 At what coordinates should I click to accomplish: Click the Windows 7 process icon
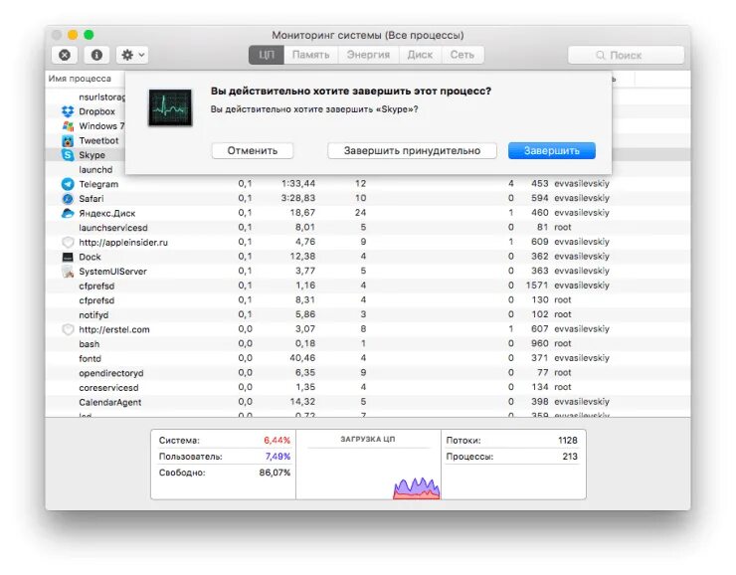coord(68,126)
